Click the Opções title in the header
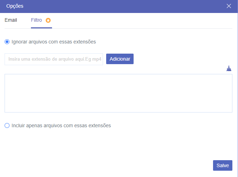 click(x=15, y=6)
